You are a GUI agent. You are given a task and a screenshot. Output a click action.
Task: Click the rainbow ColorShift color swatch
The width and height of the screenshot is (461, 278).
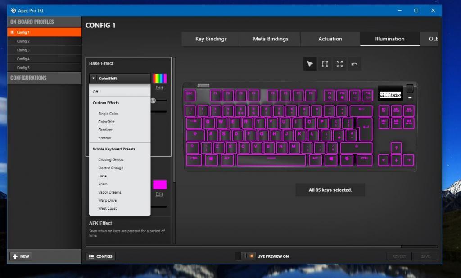point(159,78)
